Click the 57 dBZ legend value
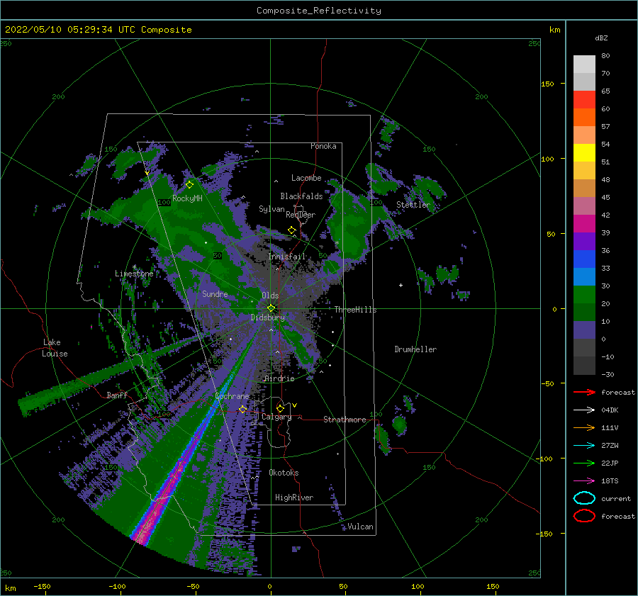This screenshot has width=638, height=596. tap(605, 127)
